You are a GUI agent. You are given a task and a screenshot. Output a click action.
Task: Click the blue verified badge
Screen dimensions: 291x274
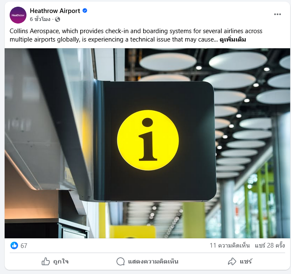[85, 10]
